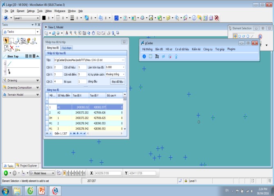Viewport: 274px width, 196px height.
Task: Click the black active color swatch
Action: click(x=48, y=18)
